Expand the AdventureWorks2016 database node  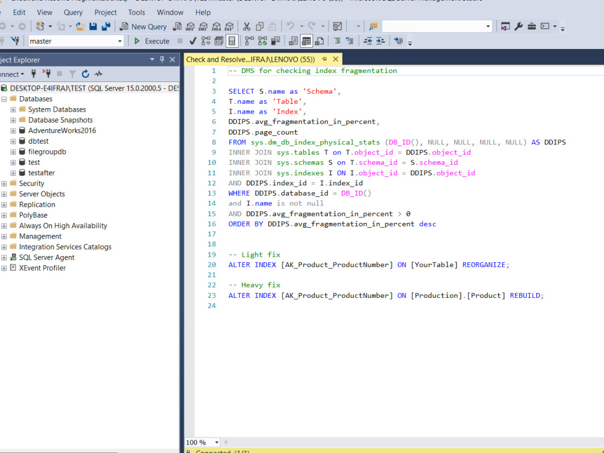pyautogui.click(x=13, y=131)
